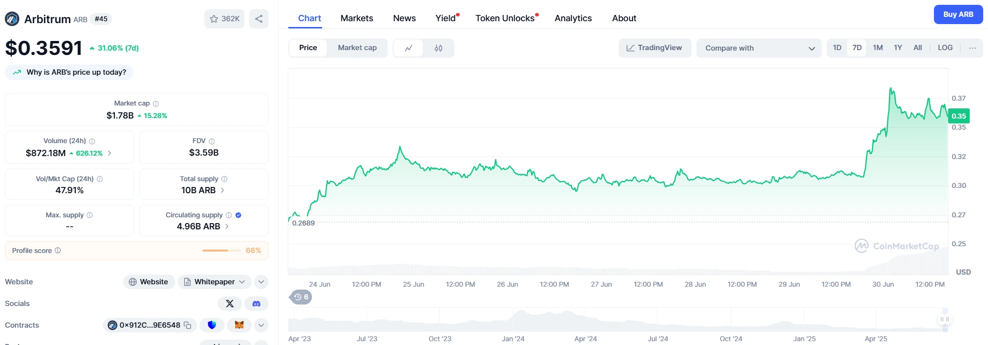Open the Token Unlocks tab

tap(506, 18)
